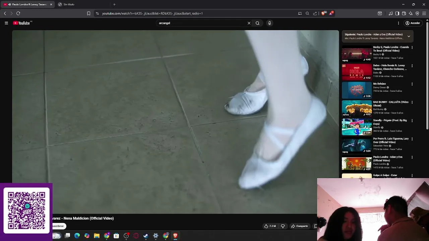Image resolution: width=429 pixels, height=241 pixels.
Task: Open options menu for 'Hola Remix' video
Action: (x=412, y=66)
